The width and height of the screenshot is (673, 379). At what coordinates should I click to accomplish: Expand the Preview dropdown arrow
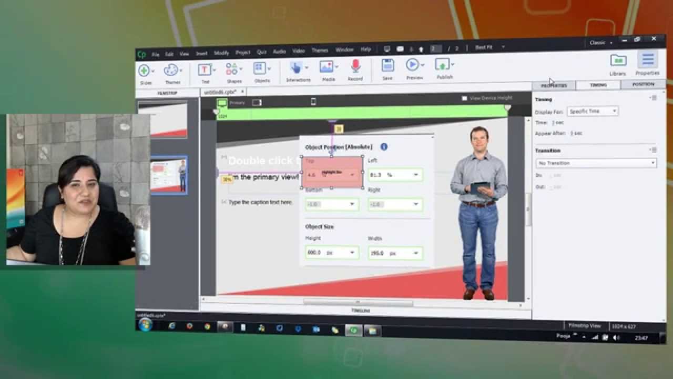[421, 65]
